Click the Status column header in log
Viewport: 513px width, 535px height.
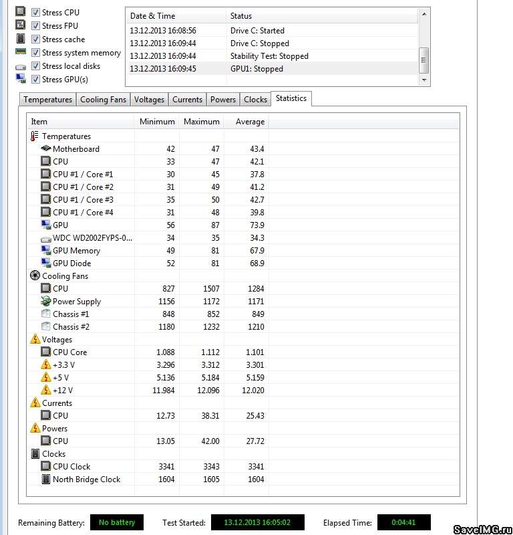coord(322,16)
